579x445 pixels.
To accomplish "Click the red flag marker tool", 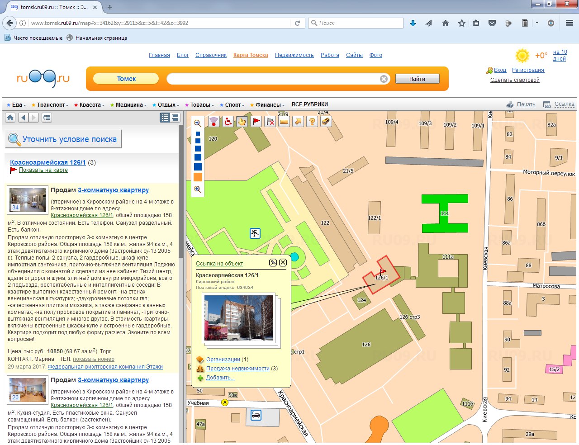I will point(256,122).
